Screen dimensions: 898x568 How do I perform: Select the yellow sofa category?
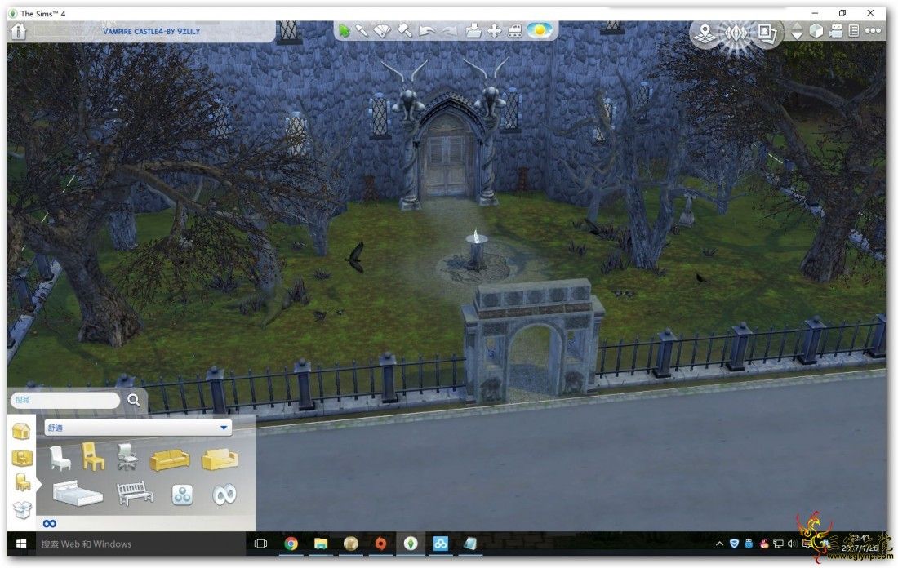click(x=170, y=459)
